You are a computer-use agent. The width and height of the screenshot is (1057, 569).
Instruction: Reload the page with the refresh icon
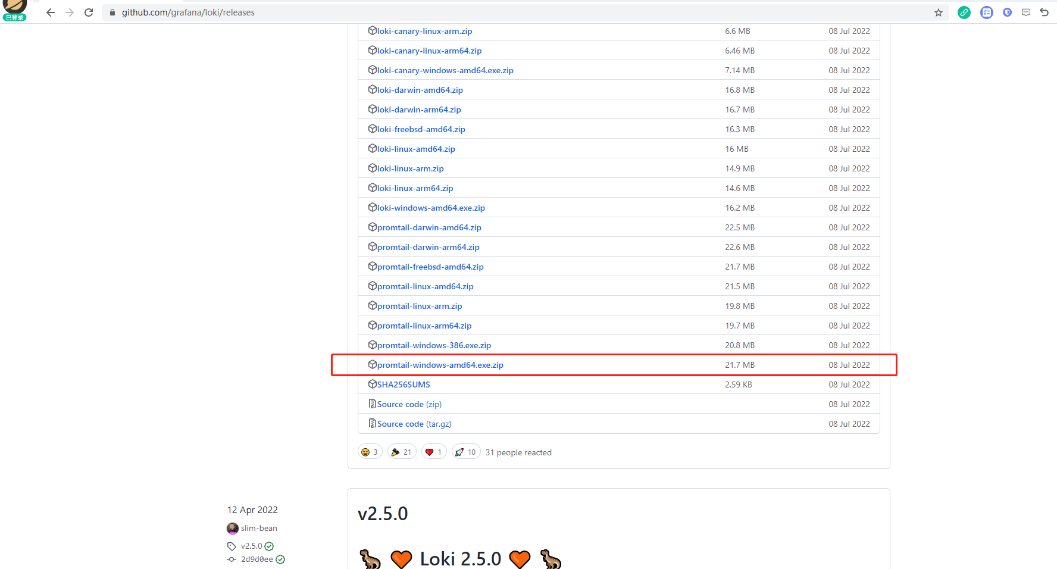tap(89, 12)
